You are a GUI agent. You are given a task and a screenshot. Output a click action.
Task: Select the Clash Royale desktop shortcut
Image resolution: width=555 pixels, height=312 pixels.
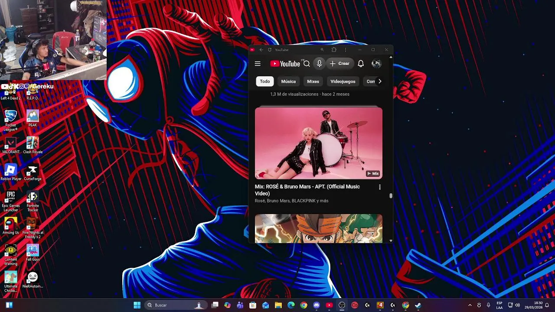[33, 145]
